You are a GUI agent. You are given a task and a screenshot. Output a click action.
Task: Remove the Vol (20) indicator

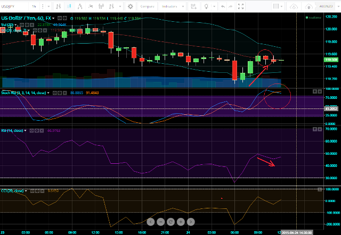32,25
